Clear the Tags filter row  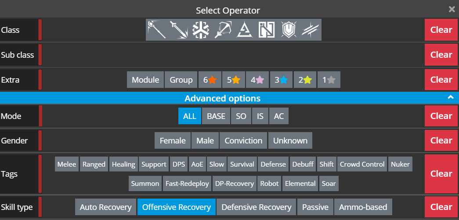[x=441, y=174]
